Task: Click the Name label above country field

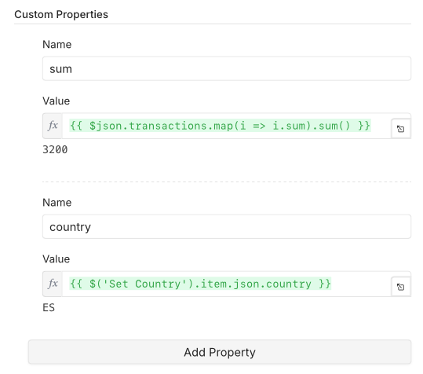Action: [57, 202]
